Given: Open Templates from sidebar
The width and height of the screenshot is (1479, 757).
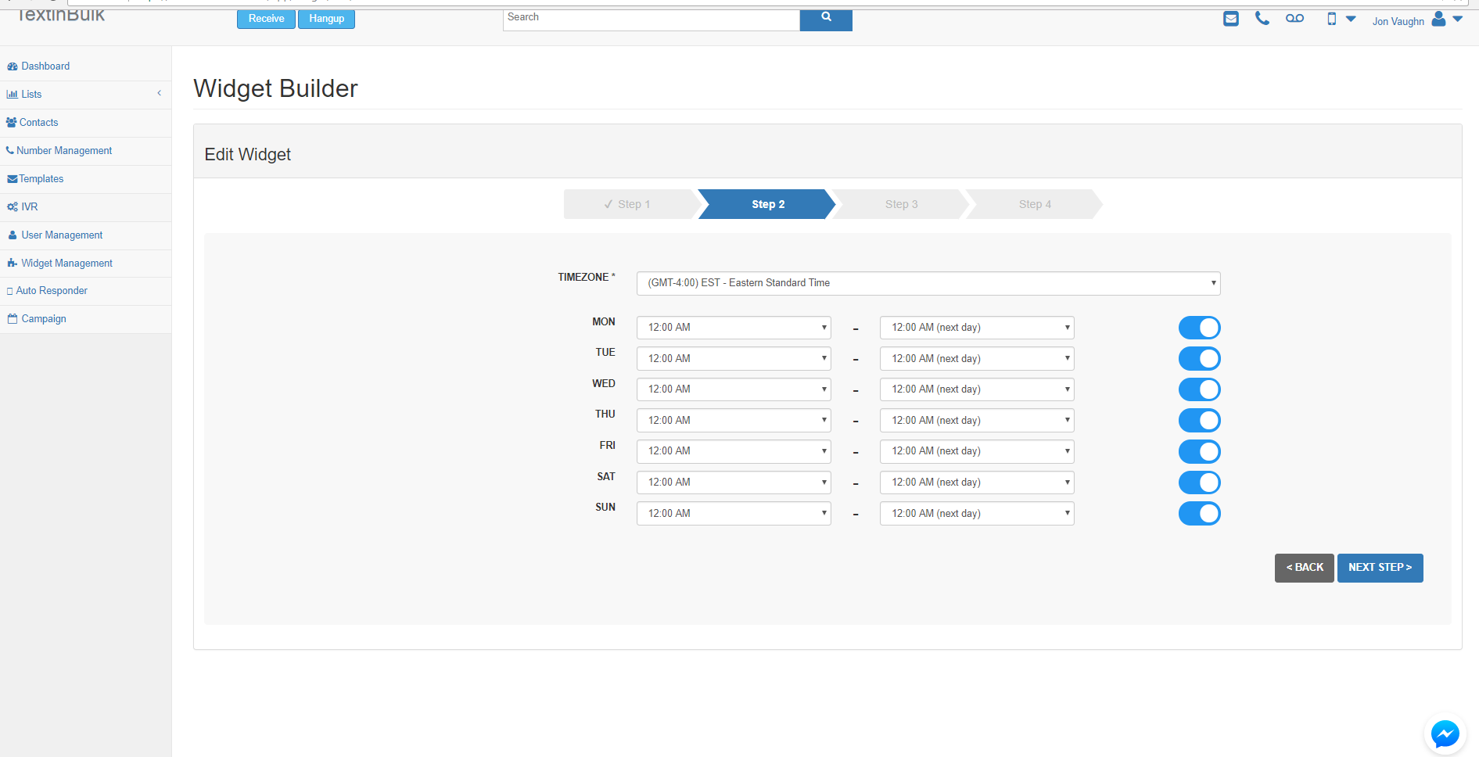Looking at the screenshot, I should (41, 179).
